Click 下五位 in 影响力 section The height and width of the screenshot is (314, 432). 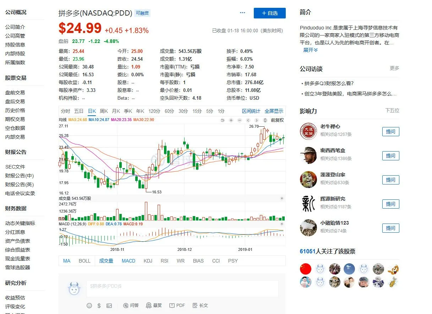(x=392, y=111)
